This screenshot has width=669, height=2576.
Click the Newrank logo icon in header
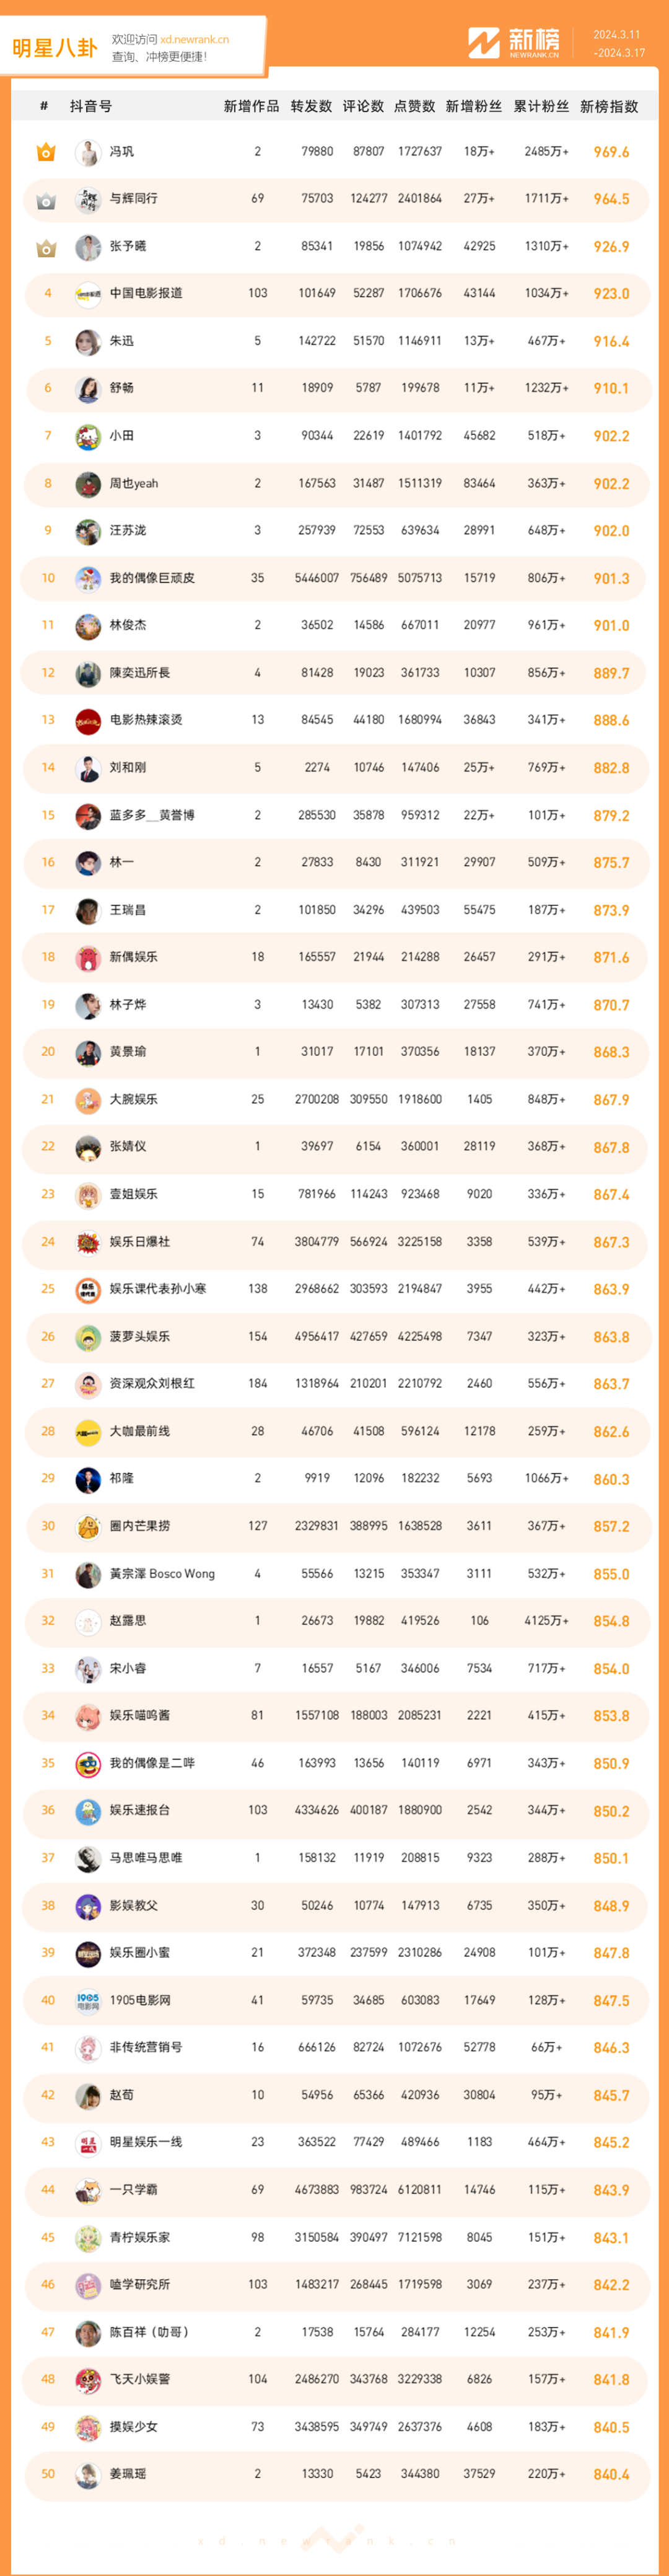click(x=484, y=43)
